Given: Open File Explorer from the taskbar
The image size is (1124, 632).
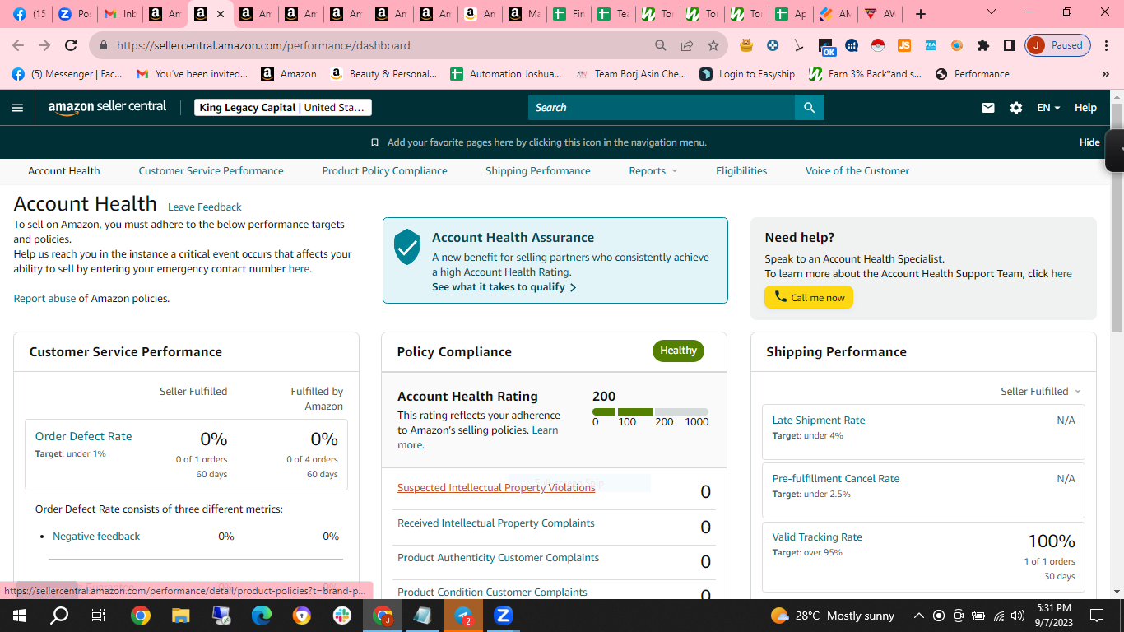Looking at the screenshot, I should click(180, 616).
